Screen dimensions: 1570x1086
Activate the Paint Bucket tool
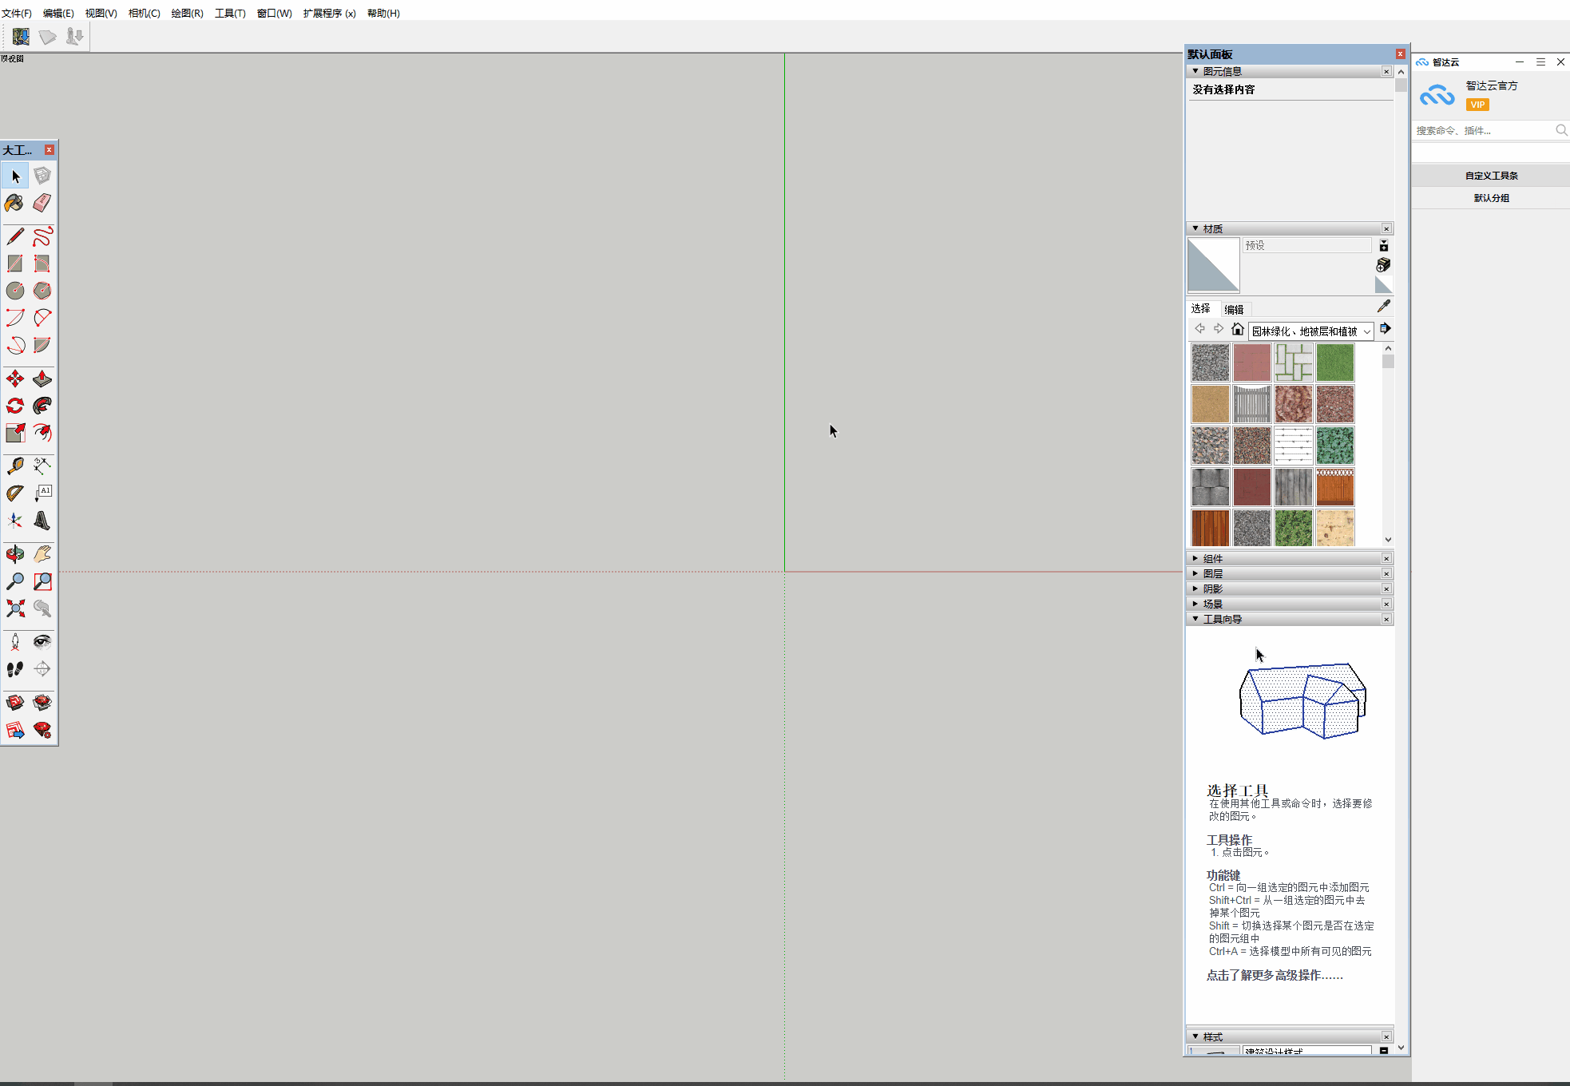14,203
